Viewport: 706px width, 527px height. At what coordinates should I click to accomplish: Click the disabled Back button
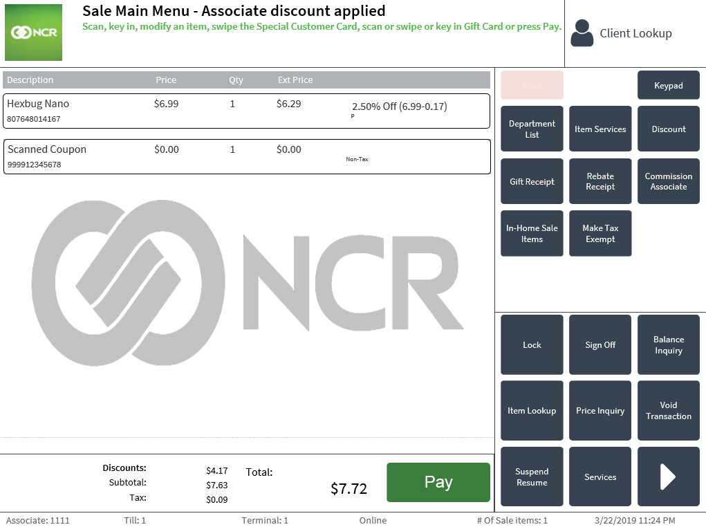[x=532, y=85]
